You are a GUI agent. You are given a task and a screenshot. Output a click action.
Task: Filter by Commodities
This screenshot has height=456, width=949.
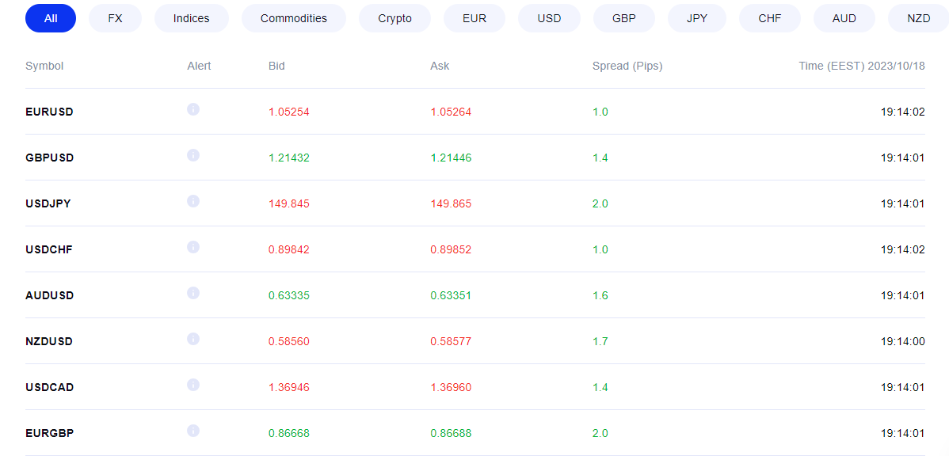tap(294, 18)
